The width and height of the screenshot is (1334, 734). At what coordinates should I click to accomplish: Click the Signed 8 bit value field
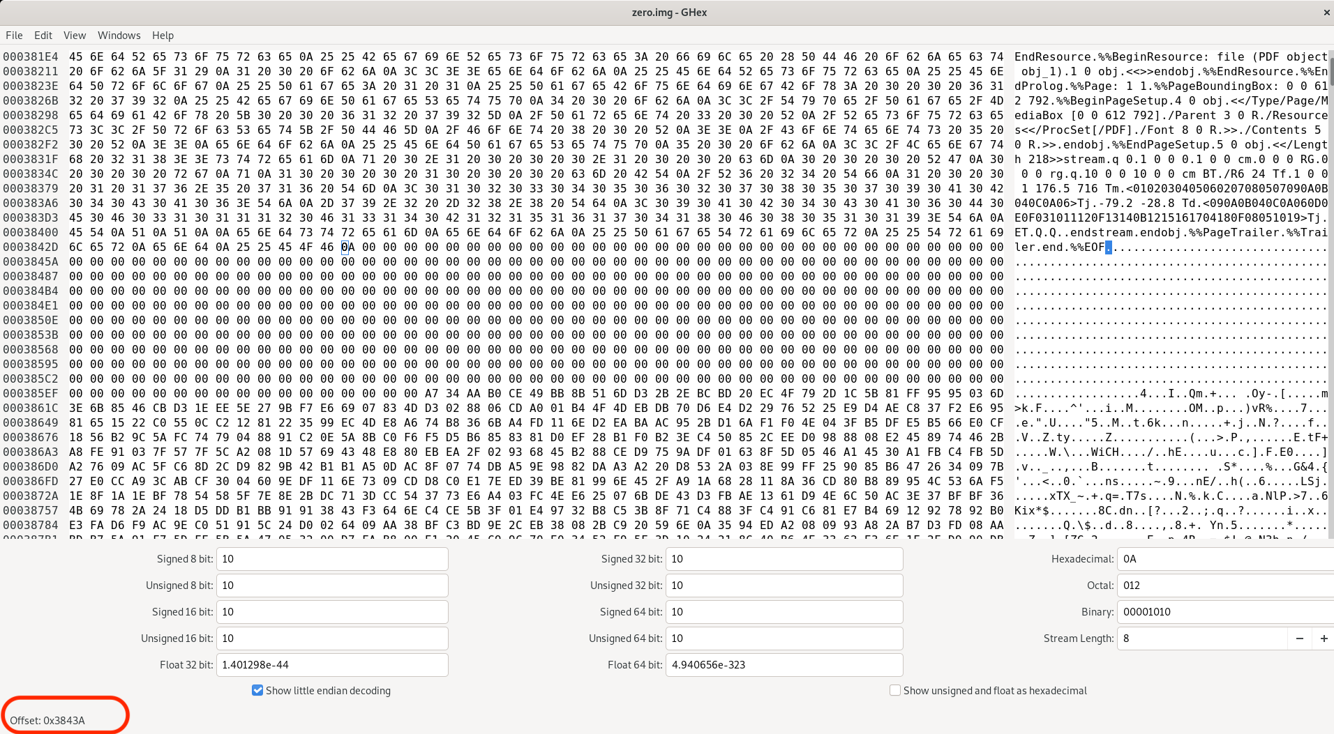point(332,559)
